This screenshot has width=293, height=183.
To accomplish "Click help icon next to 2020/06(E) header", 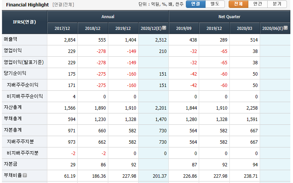I will pyautogui.click(x=285, y=28).
